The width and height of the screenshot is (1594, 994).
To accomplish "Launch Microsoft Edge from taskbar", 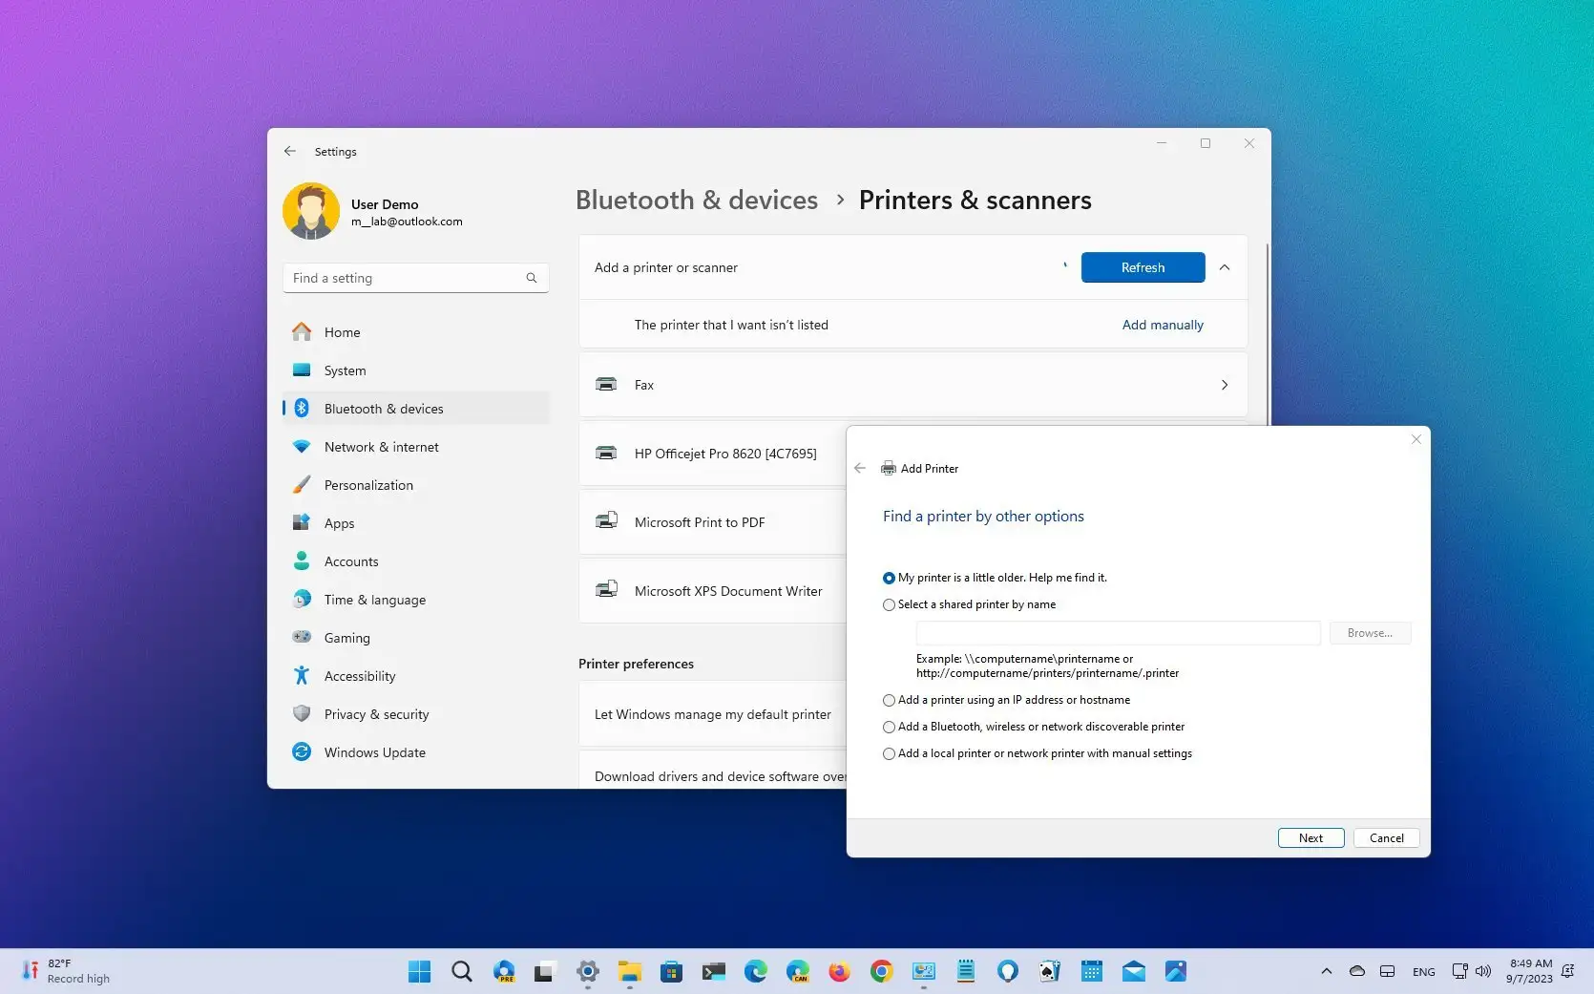I will tap(756, 971).
